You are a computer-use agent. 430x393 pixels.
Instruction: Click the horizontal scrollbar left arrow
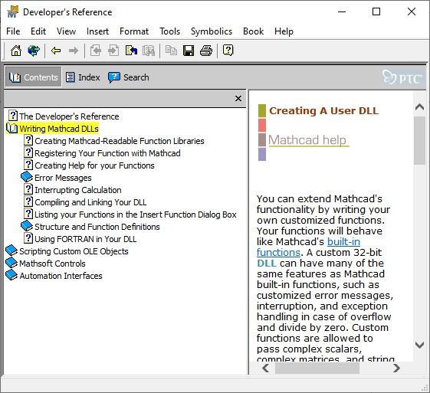265,368
